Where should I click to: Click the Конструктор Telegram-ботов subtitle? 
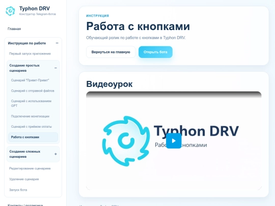38,14
